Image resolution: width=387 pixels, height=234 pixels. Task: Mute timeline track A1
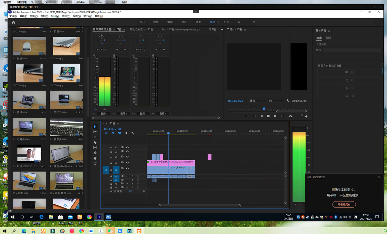point(127,176)
